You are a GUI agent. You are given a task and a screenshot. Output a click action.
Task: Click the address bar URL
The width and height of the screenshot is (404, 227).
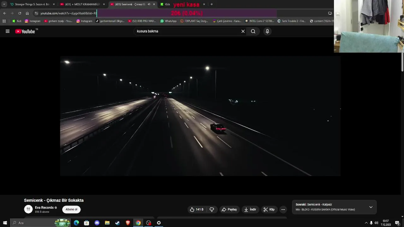(x=68, y=13)
